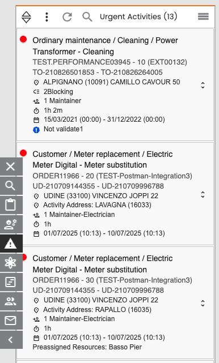Image resolution: width=219 pixels, height=363 pixels.
Task: Open the people group icon in side toolbar
Action: (11, 301)
